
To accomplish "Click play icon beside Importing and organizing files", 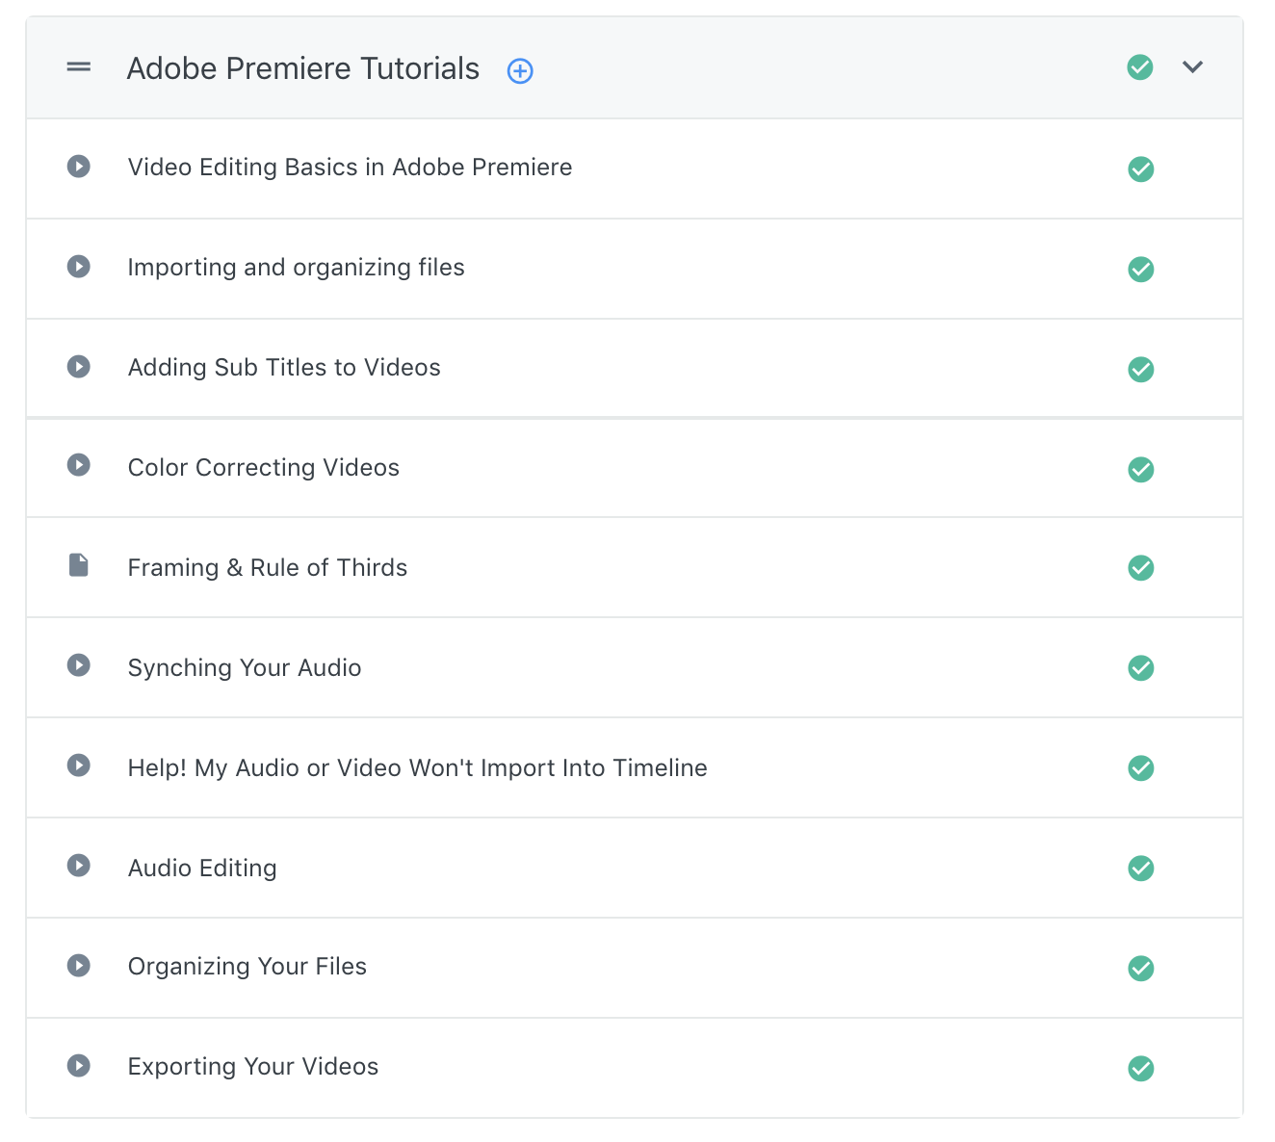I will coord(79,267).
